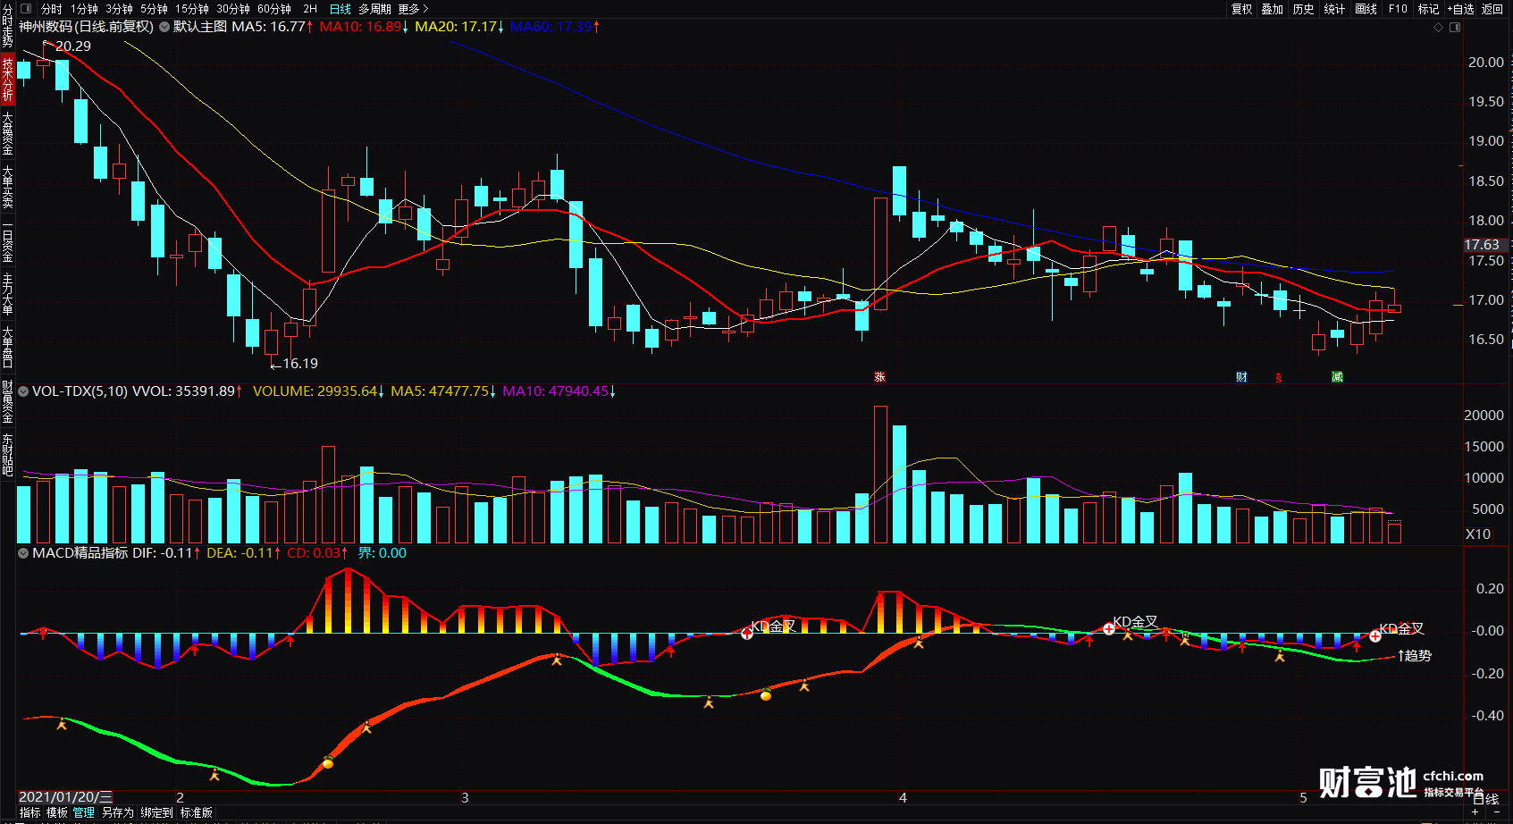Click the 指标 bottom tab

coord(29,812)
